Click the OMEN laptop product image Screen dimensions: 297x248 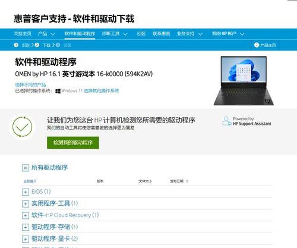(244, 80)
